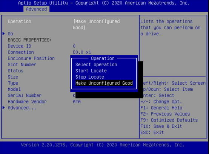Click the +/-: Change Opt. hint
209x154 pixels.
click(x=161, y=102)
